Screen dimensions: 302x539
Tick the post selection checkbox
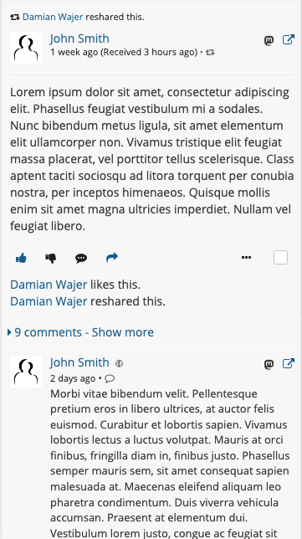coord(281,258)
